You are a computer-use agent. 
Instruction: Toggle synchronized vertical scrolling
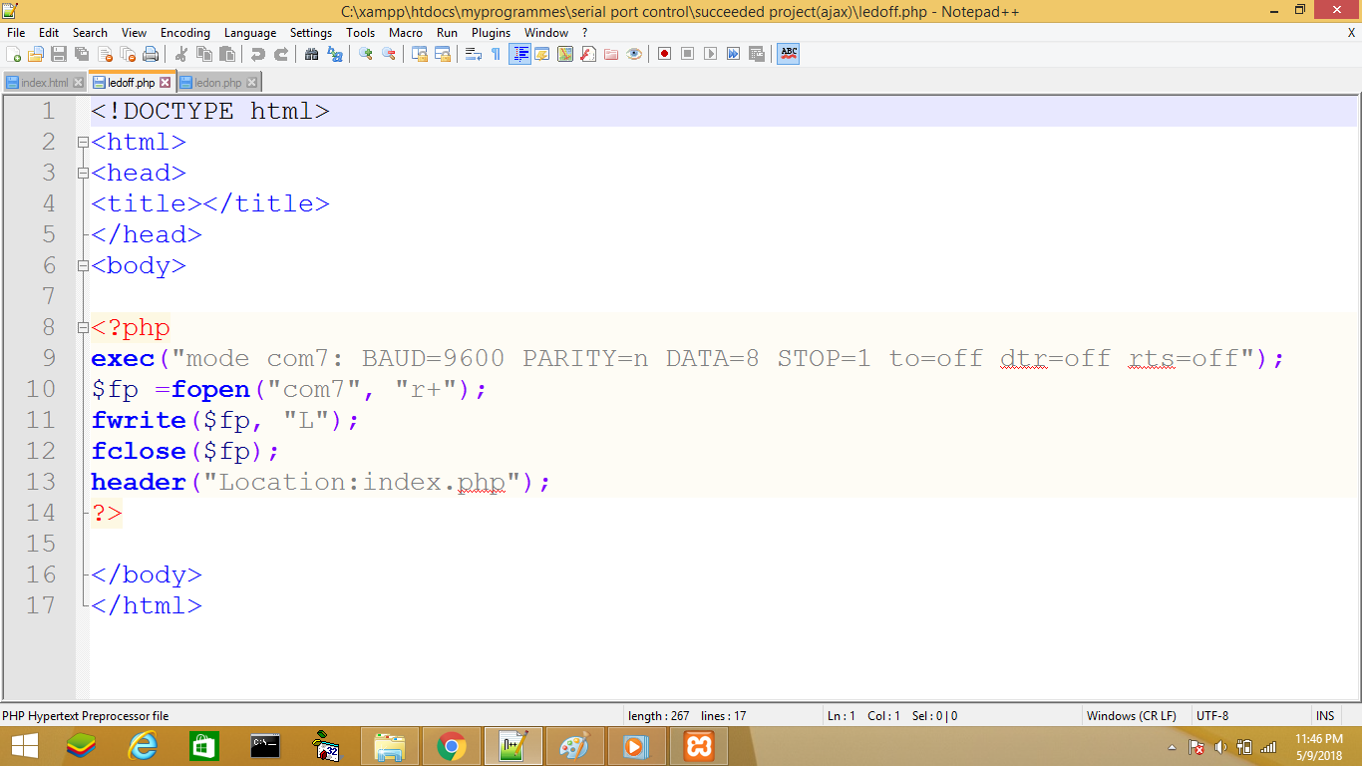(x=419, y=54)
